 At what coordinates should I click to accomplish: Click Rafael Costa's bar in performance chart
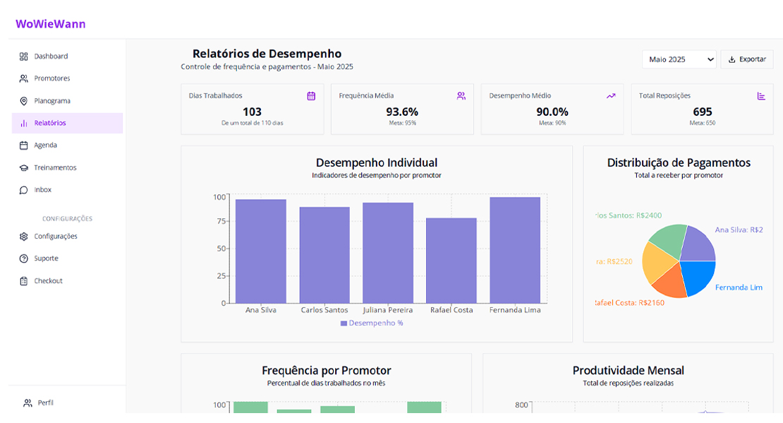451,260
